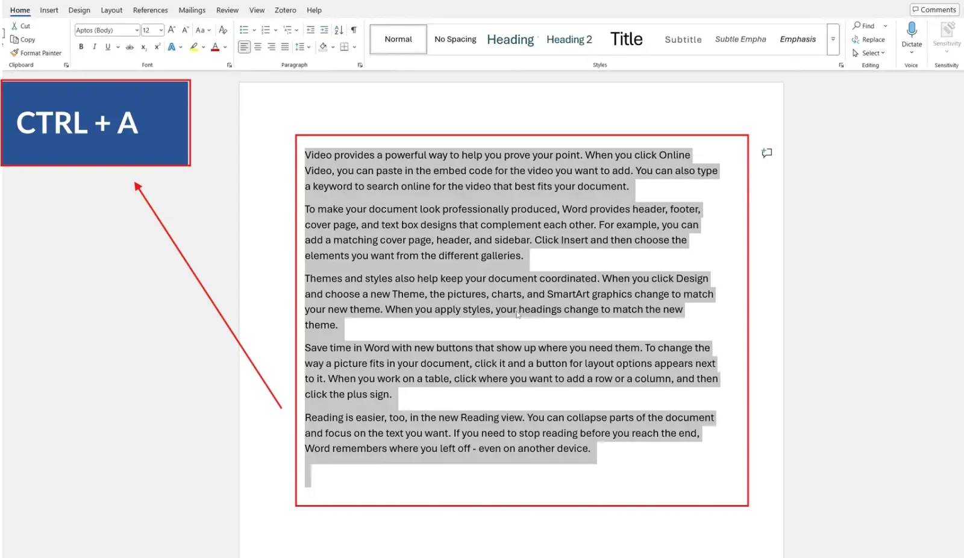This screenshot has width=964, height=558.
Task: Switch to the Review tab
Action: [227, 10]
